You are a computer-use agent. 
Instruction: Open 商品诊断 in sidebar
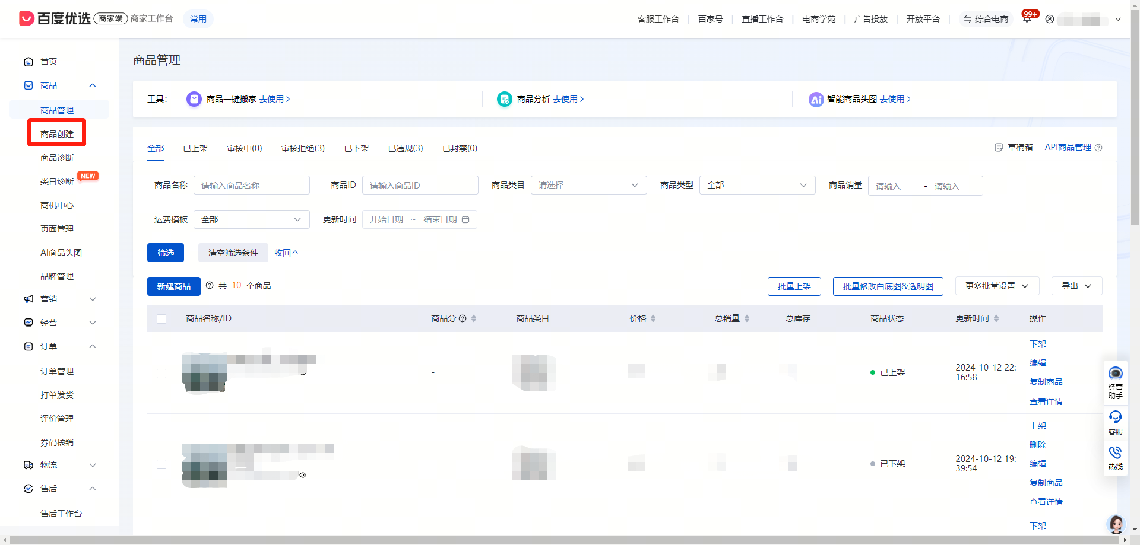[x=57, y=158]
